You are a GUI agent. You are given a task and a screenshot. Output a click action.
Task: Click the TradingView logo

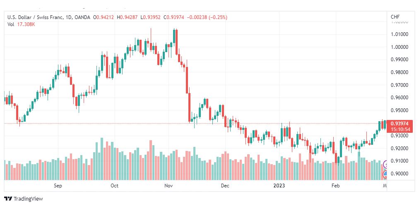24,199
